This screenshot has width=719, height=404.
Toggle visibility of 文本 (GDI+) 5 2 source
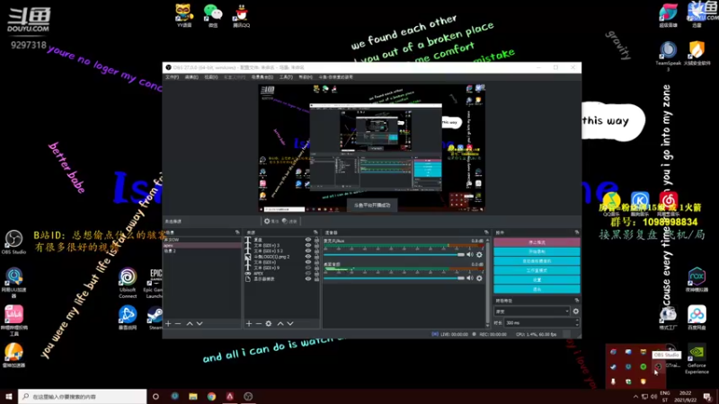pyautogui.click(x=308, y=251)
